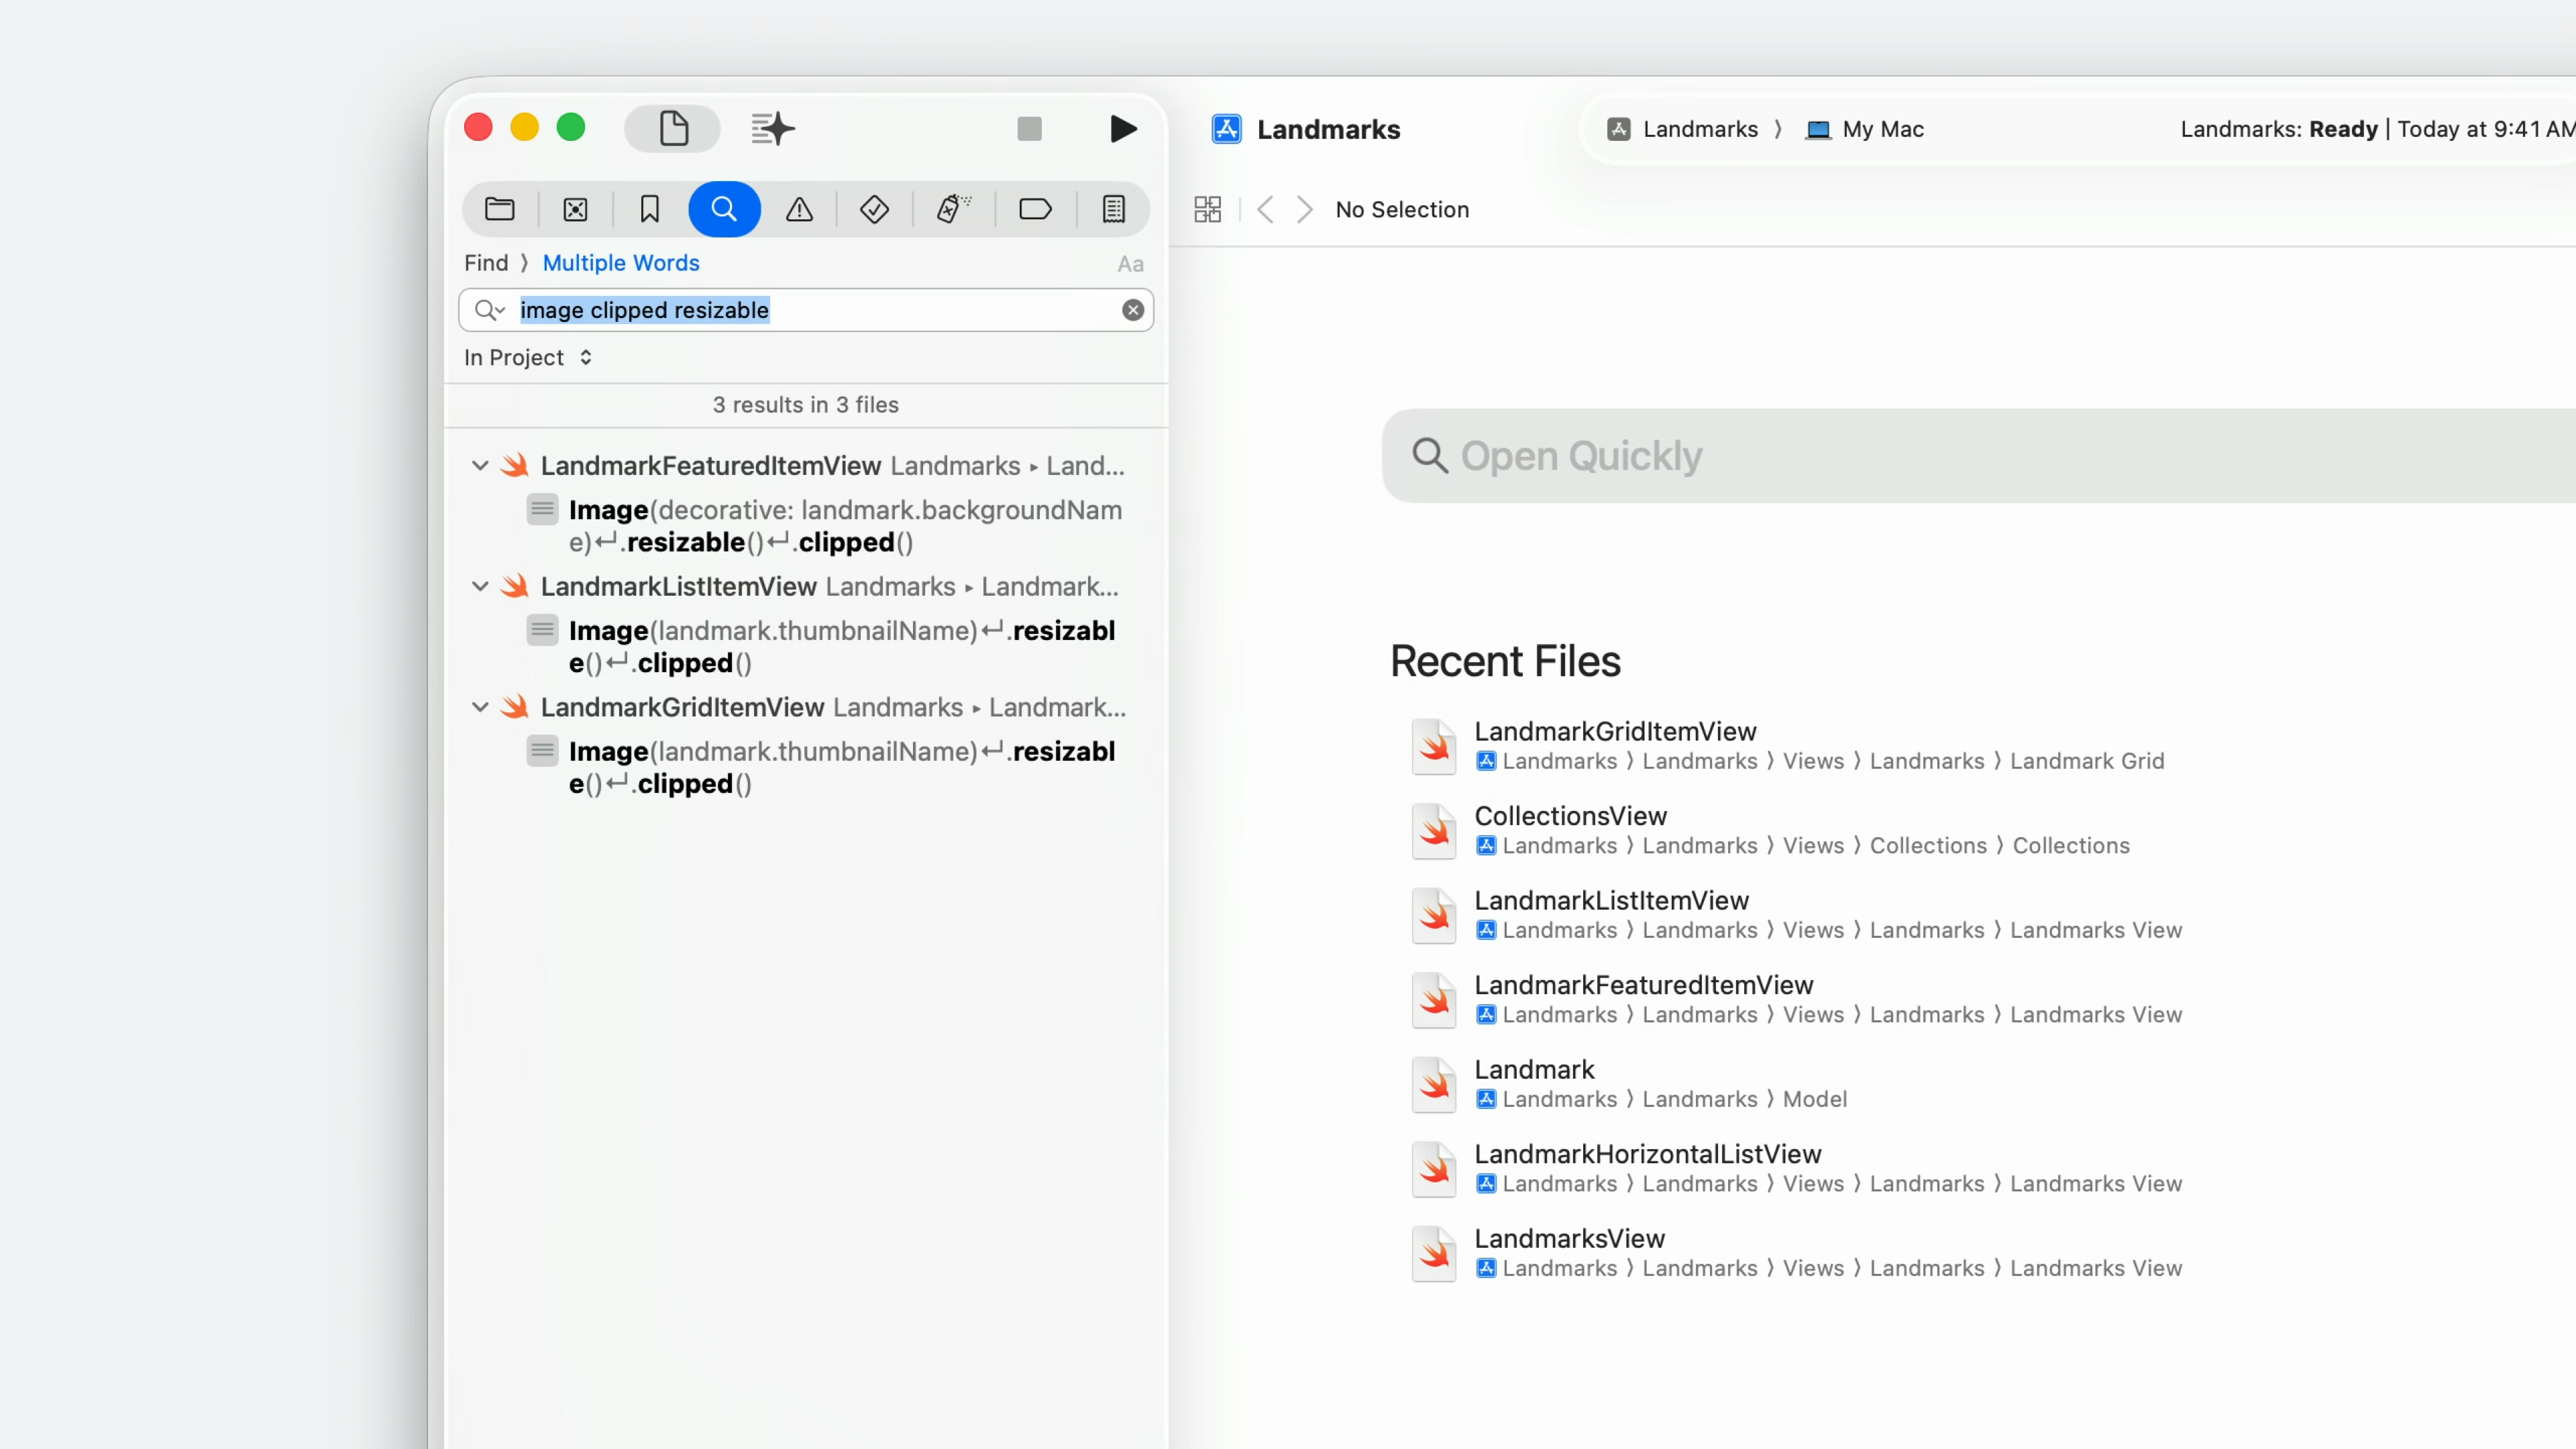The height and width of the screenshot is (1449, 2576).
Task: Open the related items grid icon
Action: [x=1207, y=209]
